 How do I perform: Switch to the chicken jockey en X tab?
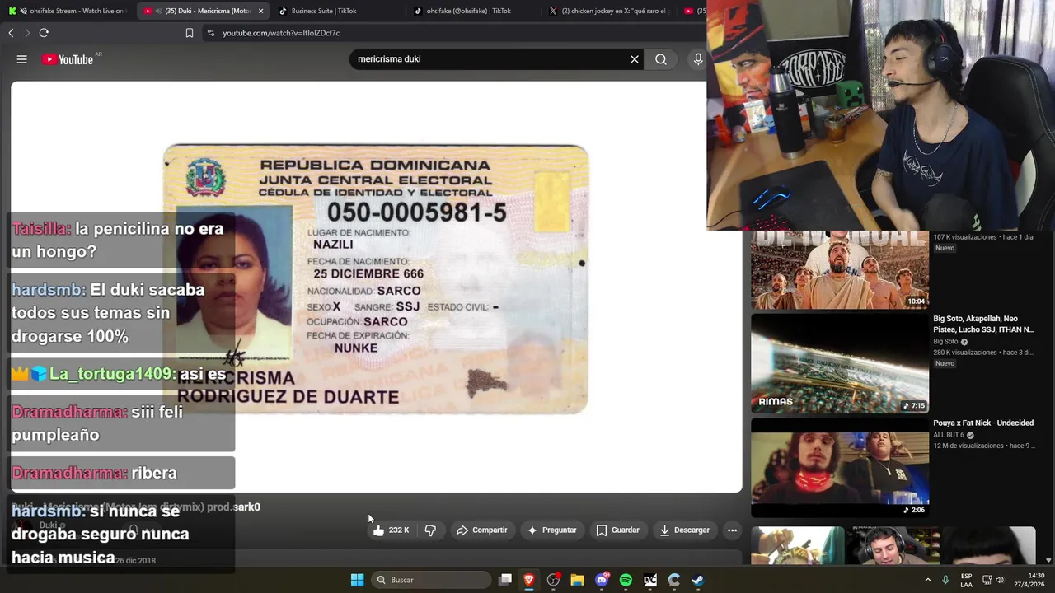(608, 11)
